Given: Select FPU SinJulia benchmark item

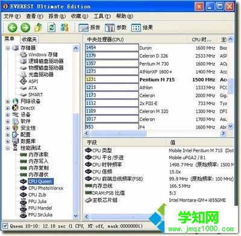Looking at the screenshot, I should (36, 215).
